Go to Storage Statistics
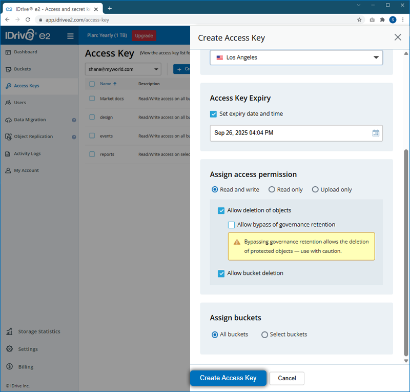The image size is (410, 392). [x=39, y=332]
